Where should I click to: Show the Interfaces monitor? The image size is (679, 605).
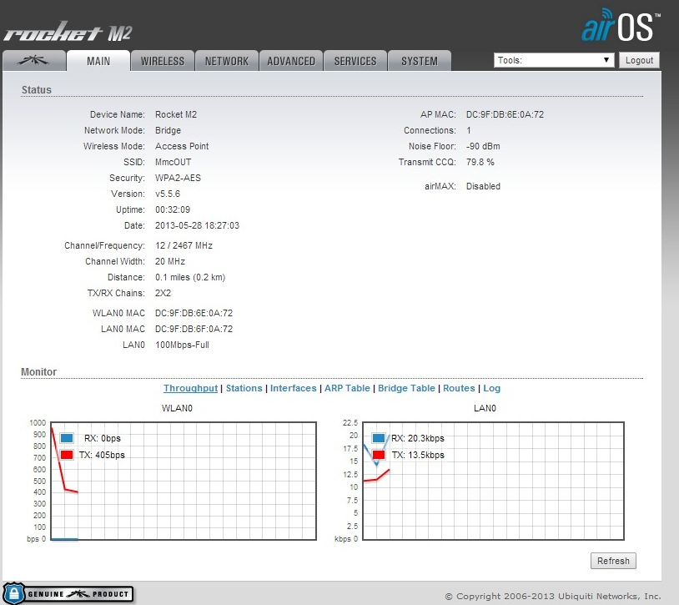pos(293,388)
